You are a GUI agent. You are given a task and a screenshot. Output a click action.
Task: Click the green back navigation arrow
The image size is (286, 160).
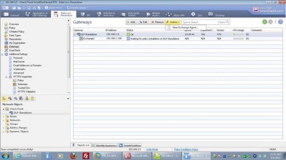tap(265, 22)
